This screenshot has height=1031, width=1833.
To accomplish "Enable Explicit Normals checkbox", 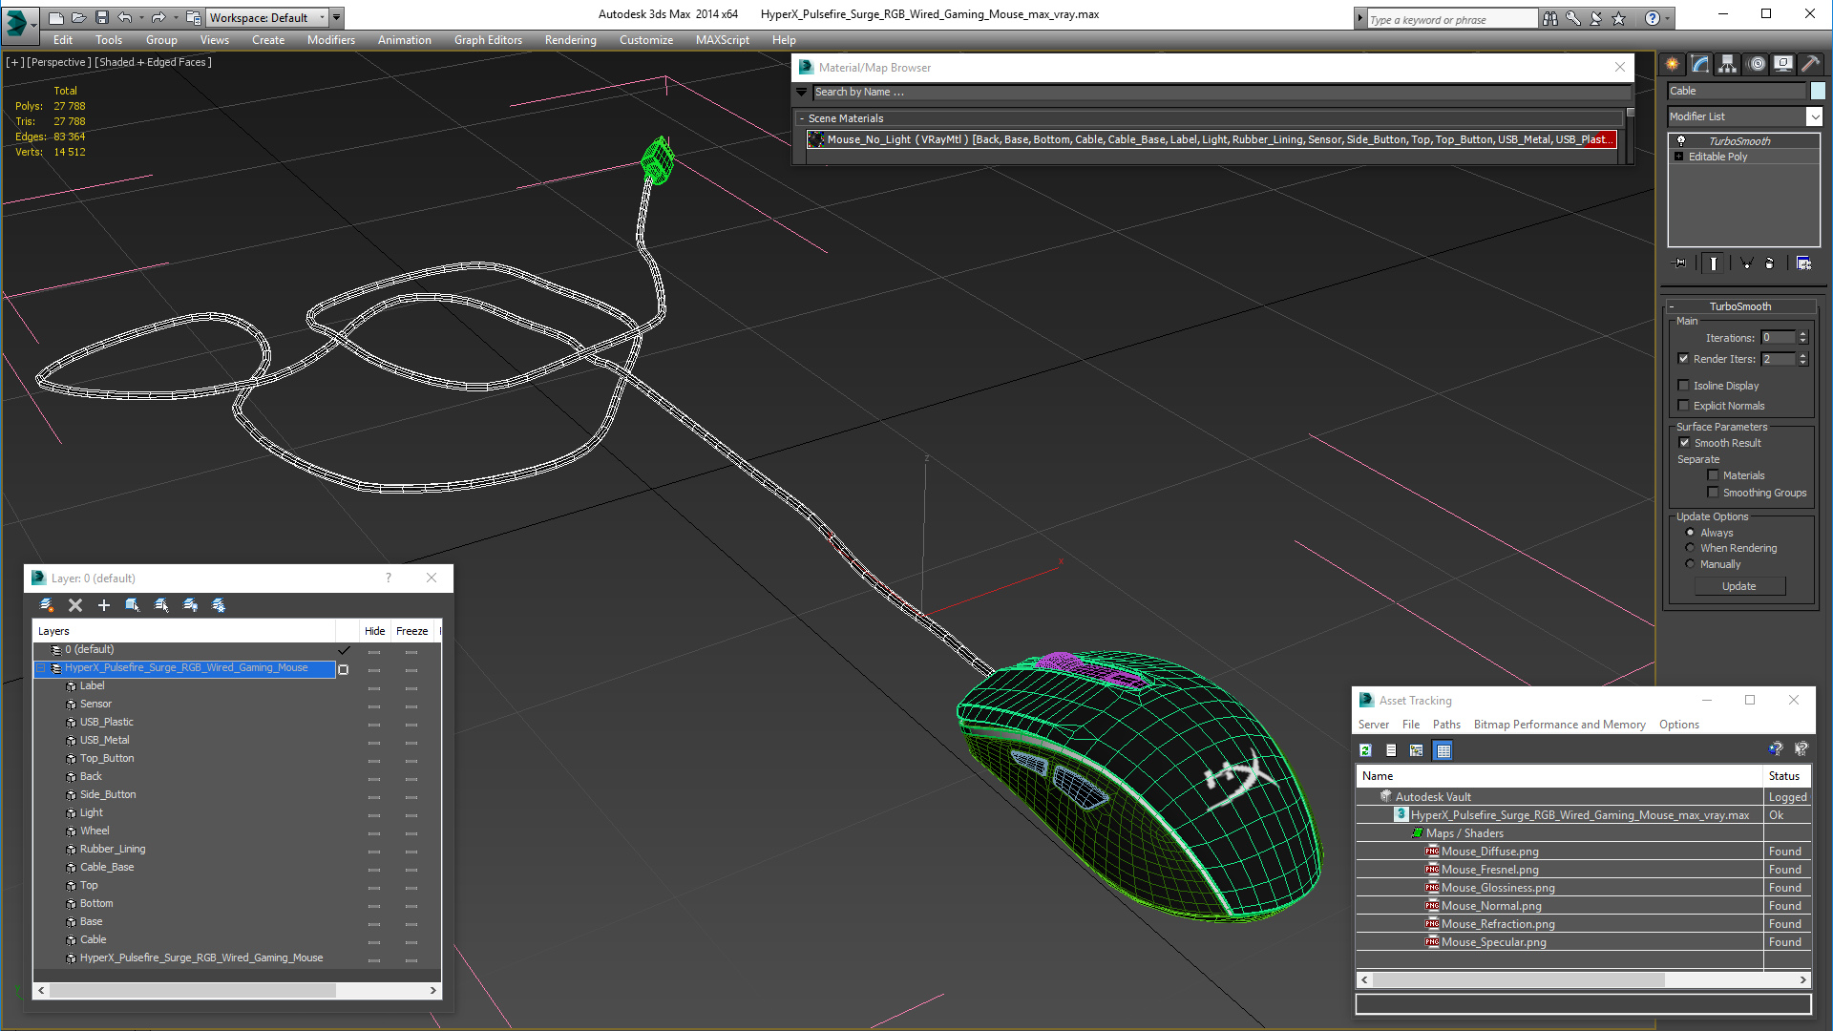I will tap(1684, 406).
